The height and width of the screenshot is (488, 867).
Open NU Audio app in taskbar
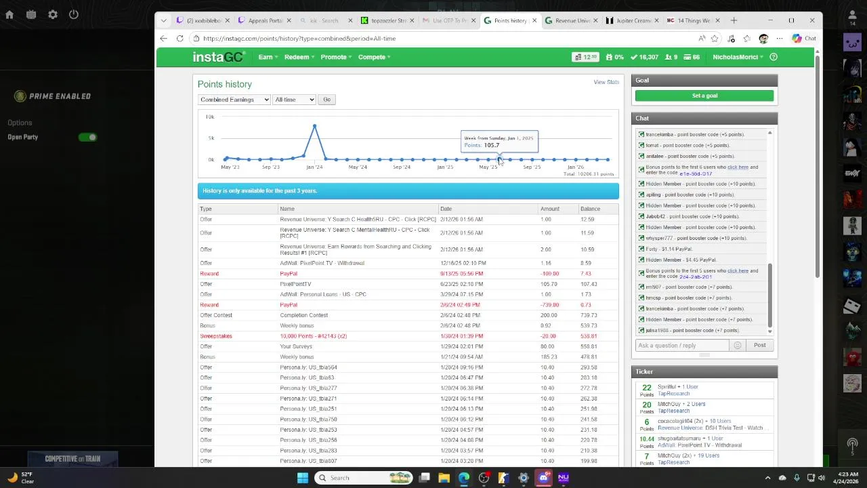(x=564, y=478)
